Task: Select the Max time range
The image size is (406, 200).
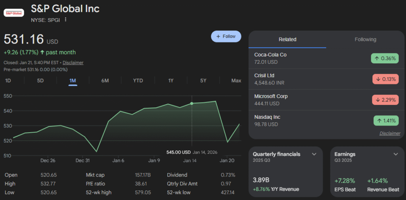Action: pyautogui.click(x=236, y=81)
